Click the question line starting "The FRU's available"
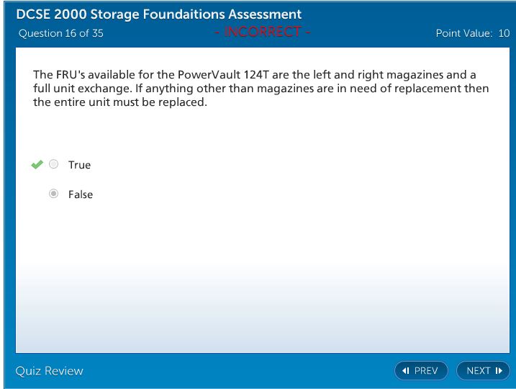This screenshot has width=516, height=389. coord(255,75)
